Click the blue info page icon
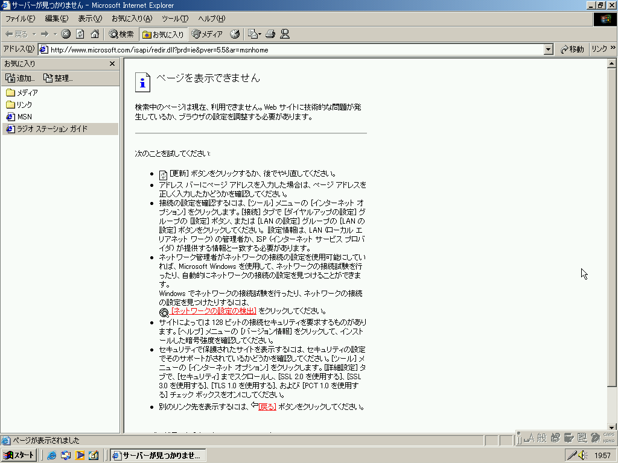Viewport: 618px width, 463px height. 142,82
